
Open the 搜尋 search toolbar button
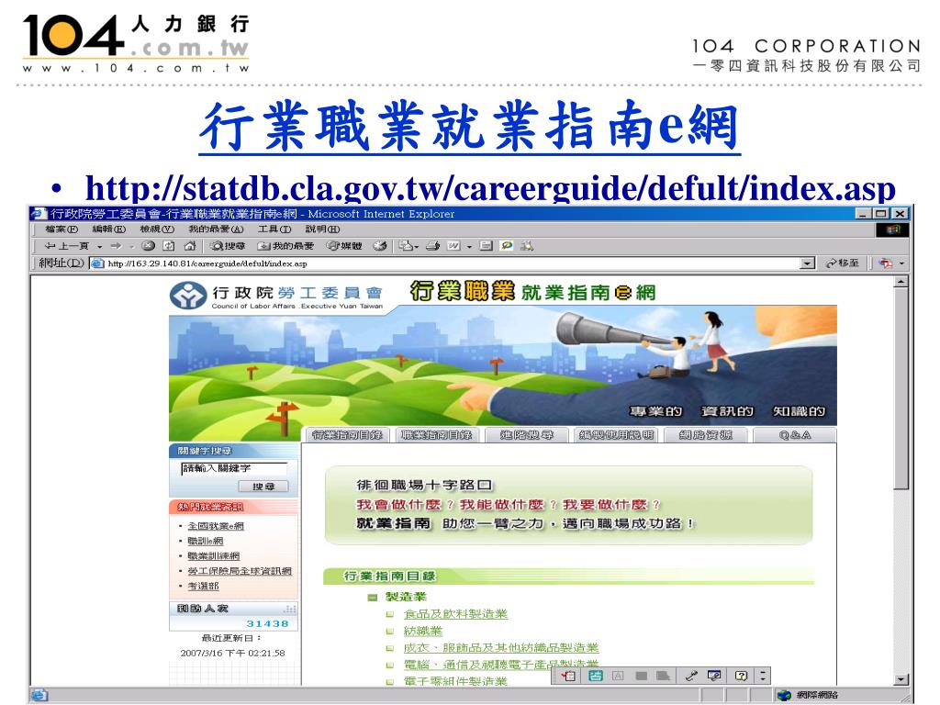[x=228, y=246]
